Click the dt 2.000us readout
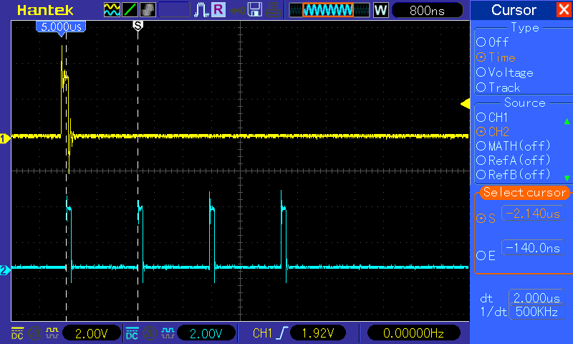The width and height of the screenshot is (573, 344). [x=536, y=297]
